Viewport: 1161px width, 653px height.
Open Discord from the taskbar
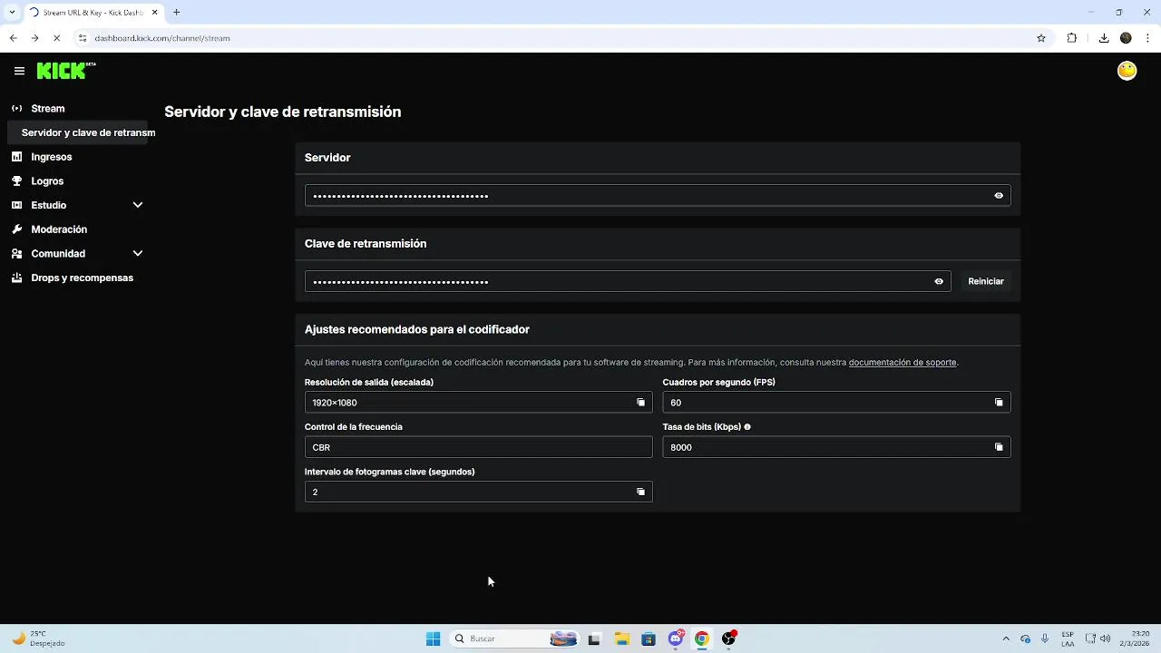tap(676, 638)
